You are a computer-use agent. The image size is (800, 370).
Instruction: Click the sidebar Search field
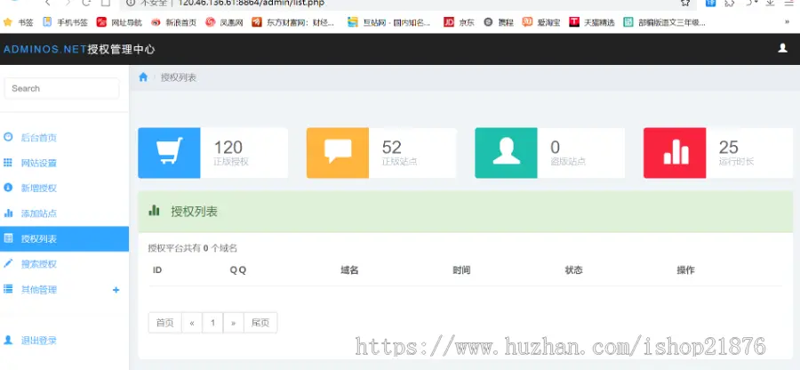click(x=61, y=88)
